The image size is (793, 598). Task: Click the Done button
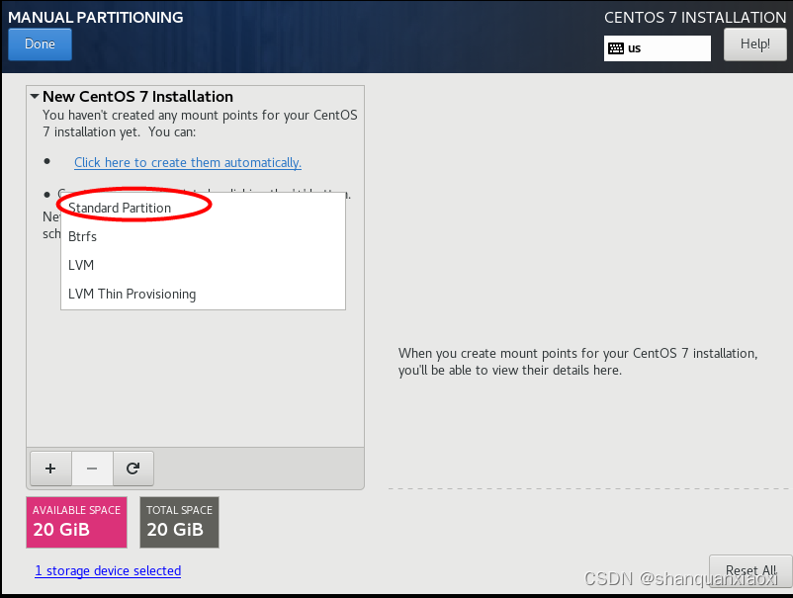tap(40, 44)
